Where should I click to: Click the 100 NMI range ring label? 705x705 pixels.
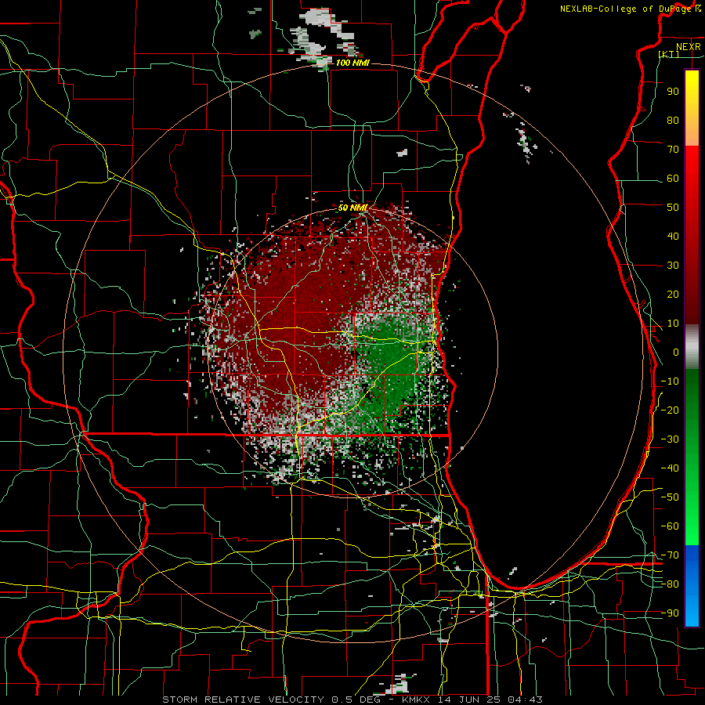pyautogui.click(x=352, y=63)
